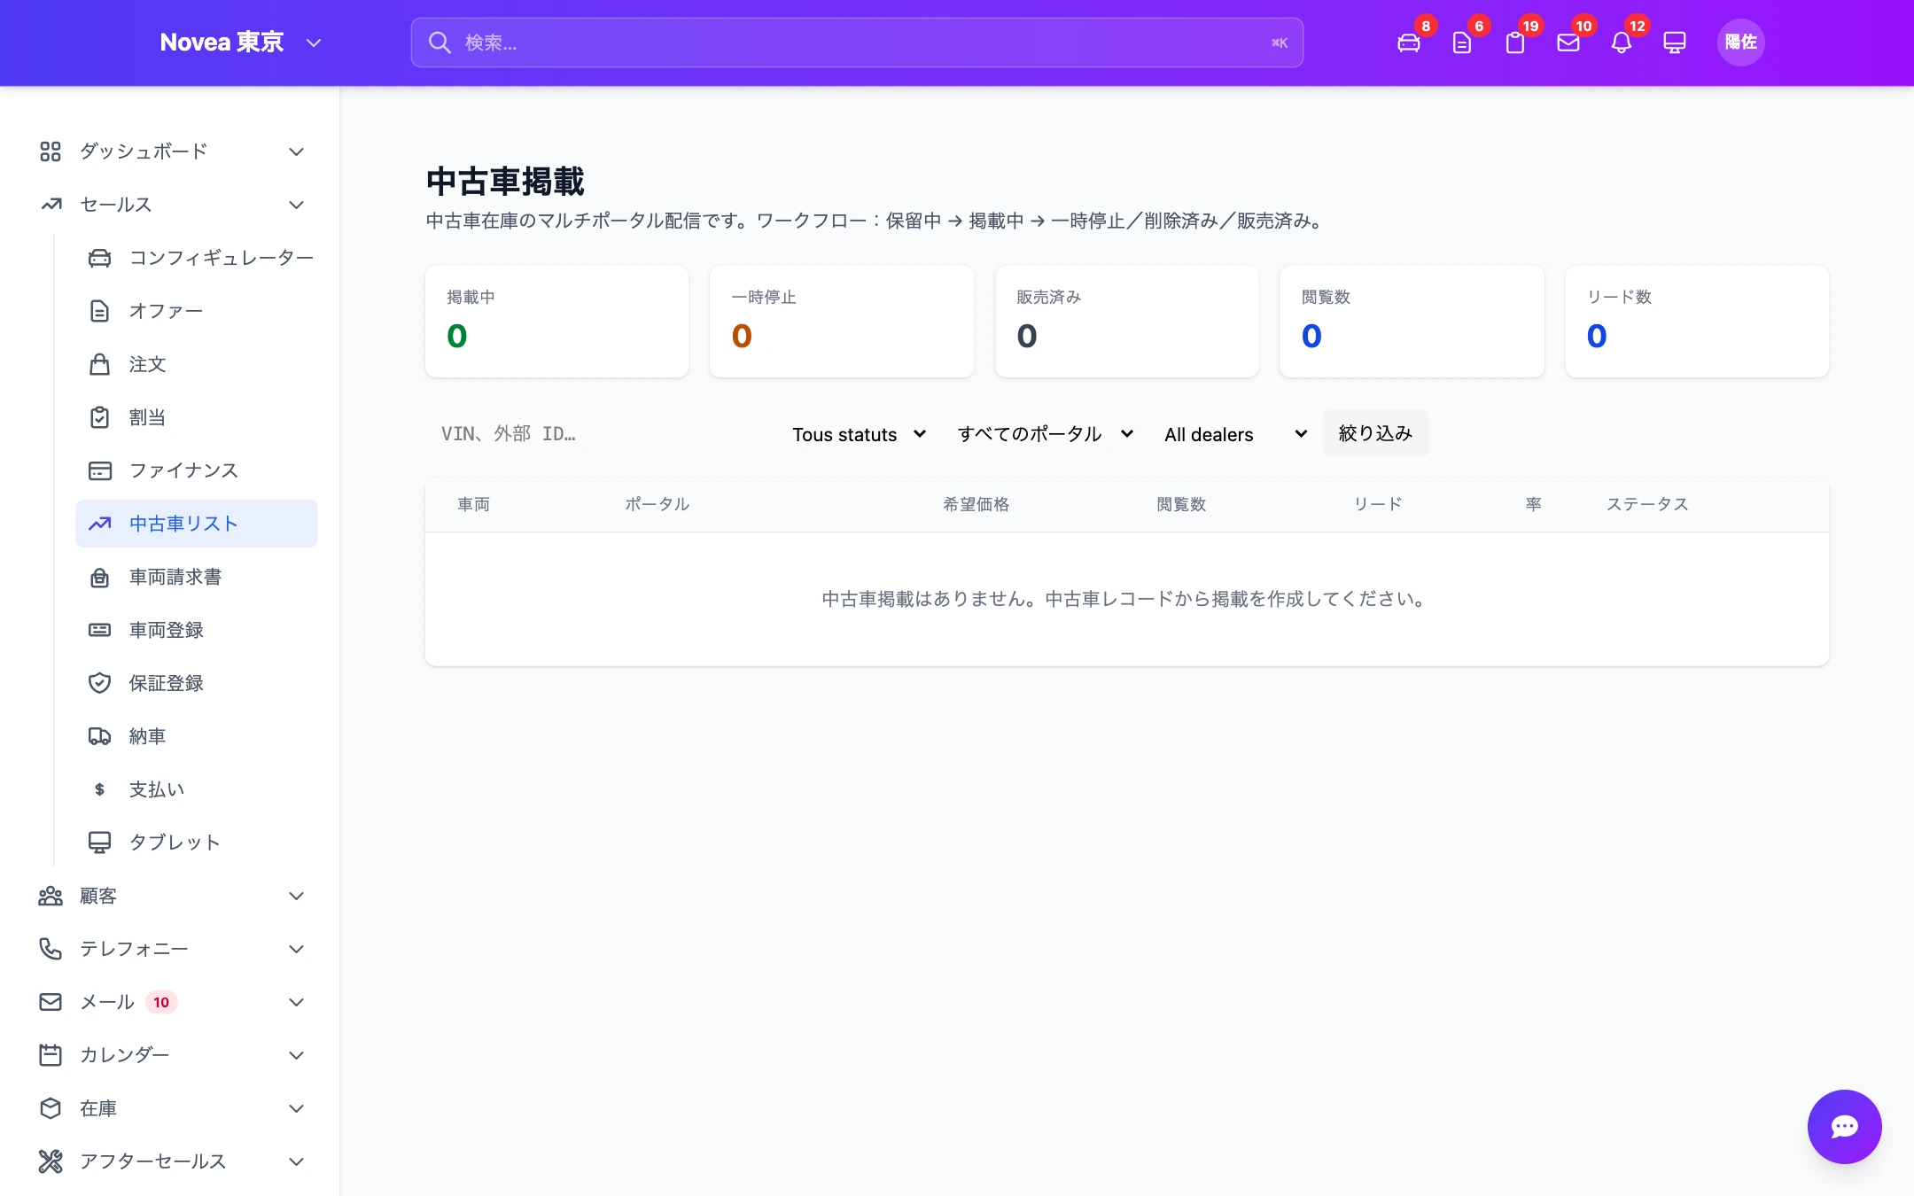1914x1196 pixels.
Task: Click the 一時停止 stat card
Action: (842, 322)
